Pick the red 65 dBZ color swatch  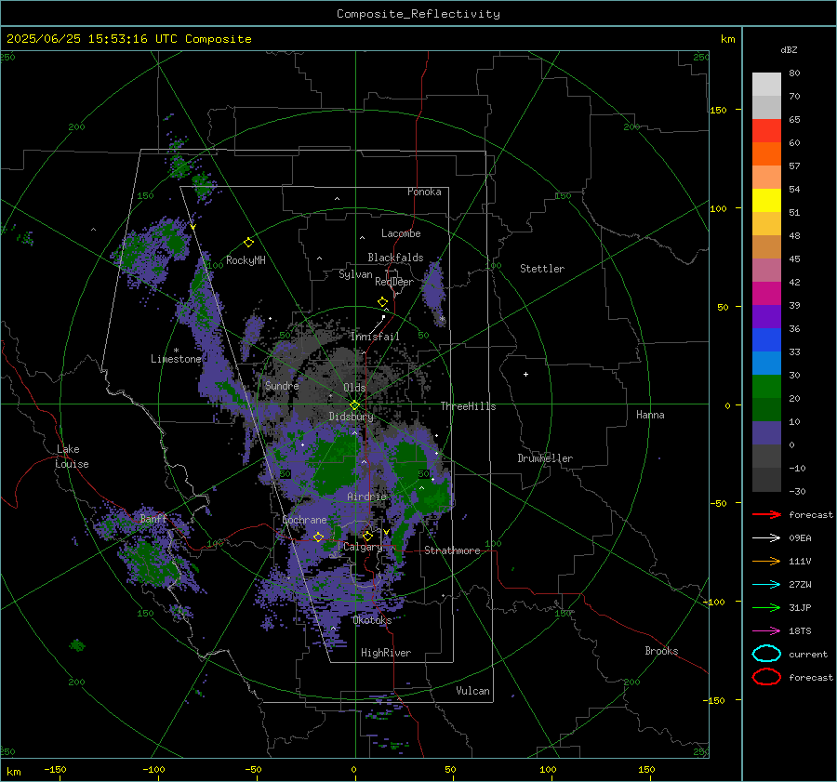[766, 130]
